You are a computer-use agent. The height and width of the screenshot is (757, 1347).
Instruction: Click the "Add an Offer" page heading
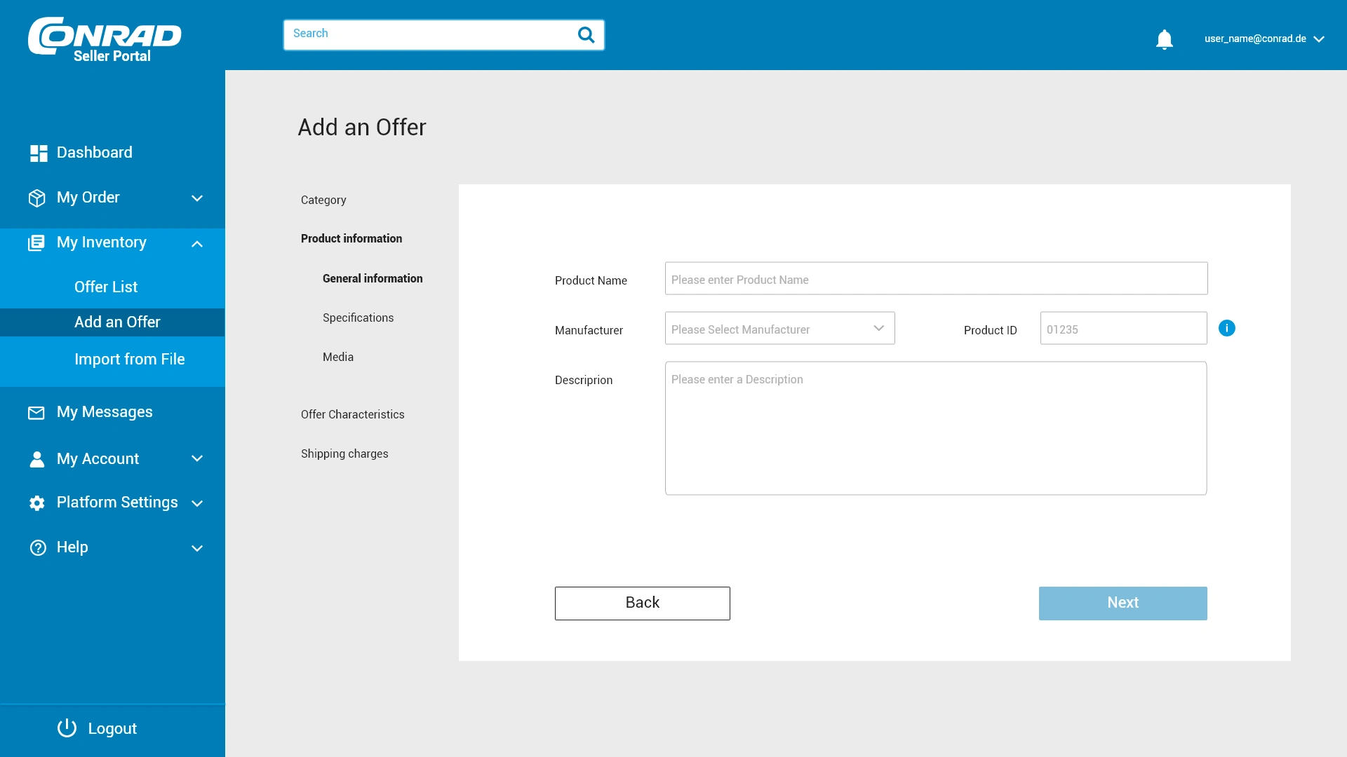point(361,128)
